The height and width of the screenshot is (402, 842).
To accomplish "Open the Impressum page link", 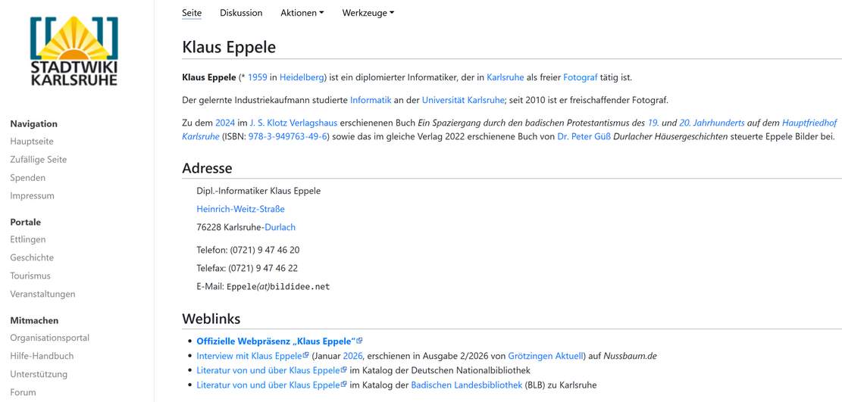I will coord(33,196).
